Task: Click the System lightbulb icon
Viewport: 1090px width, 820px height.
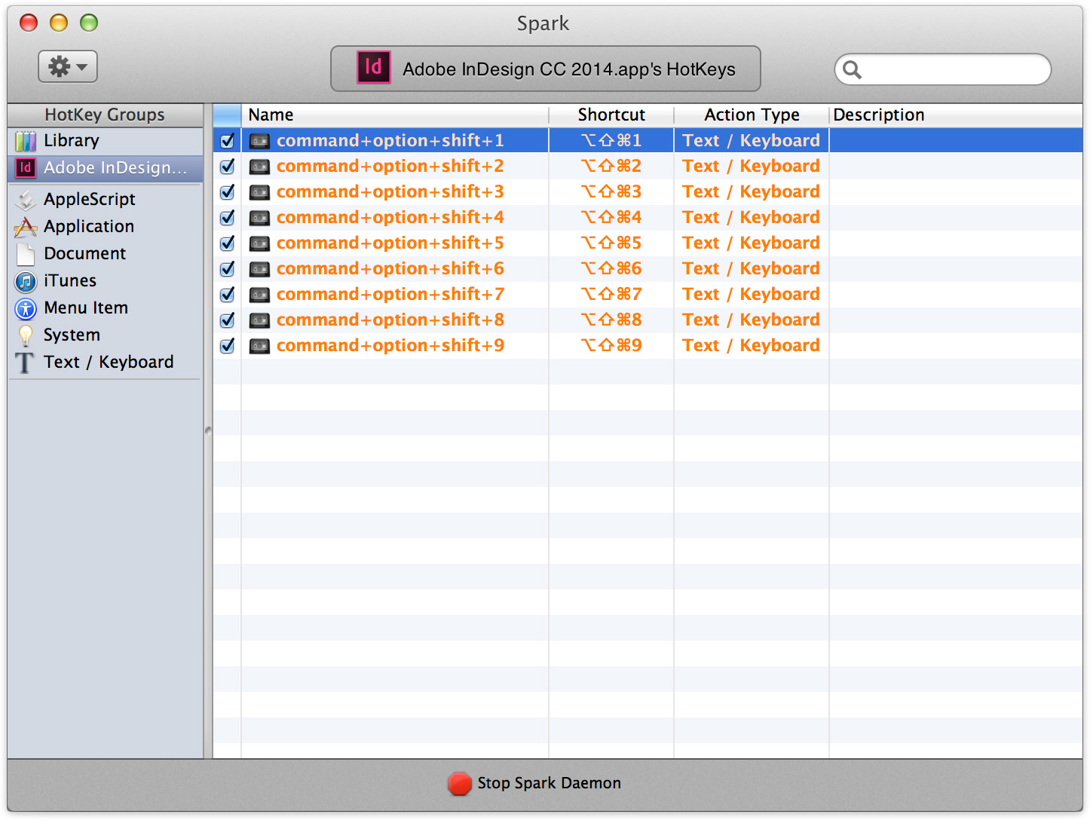Action: tap(26, 335)
